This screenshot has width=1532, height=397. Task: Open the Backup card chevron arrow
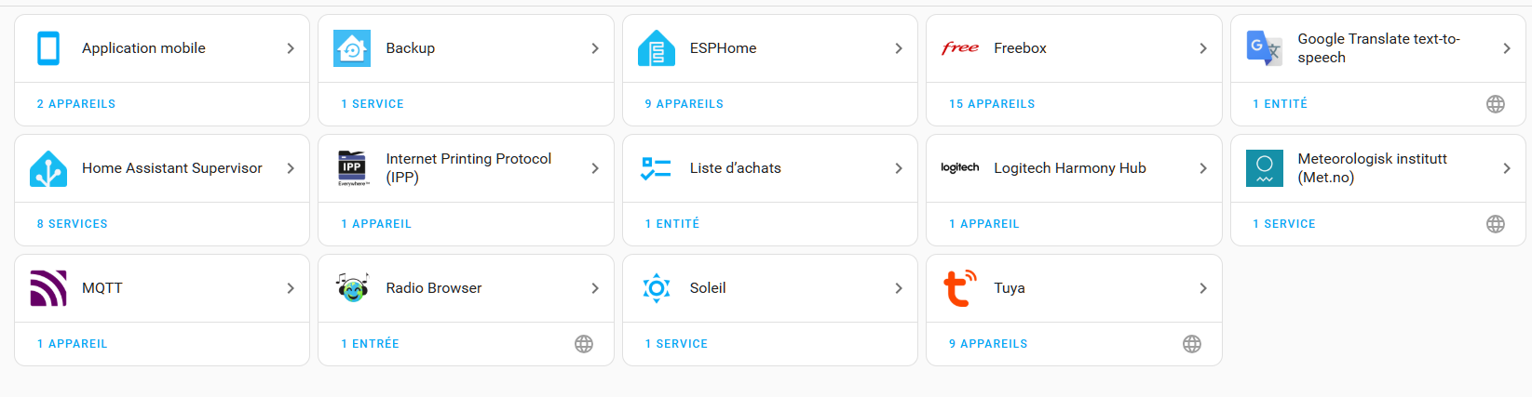tap(595, 48)
